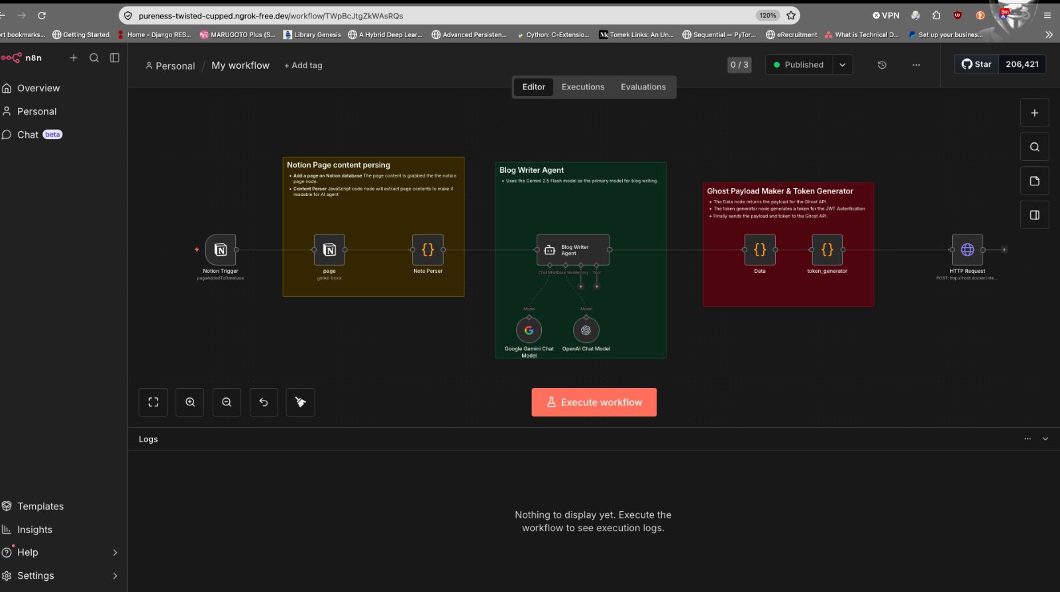Select the Data code node
Screen dimensions: 1060x592
click(x=760, y=250)
